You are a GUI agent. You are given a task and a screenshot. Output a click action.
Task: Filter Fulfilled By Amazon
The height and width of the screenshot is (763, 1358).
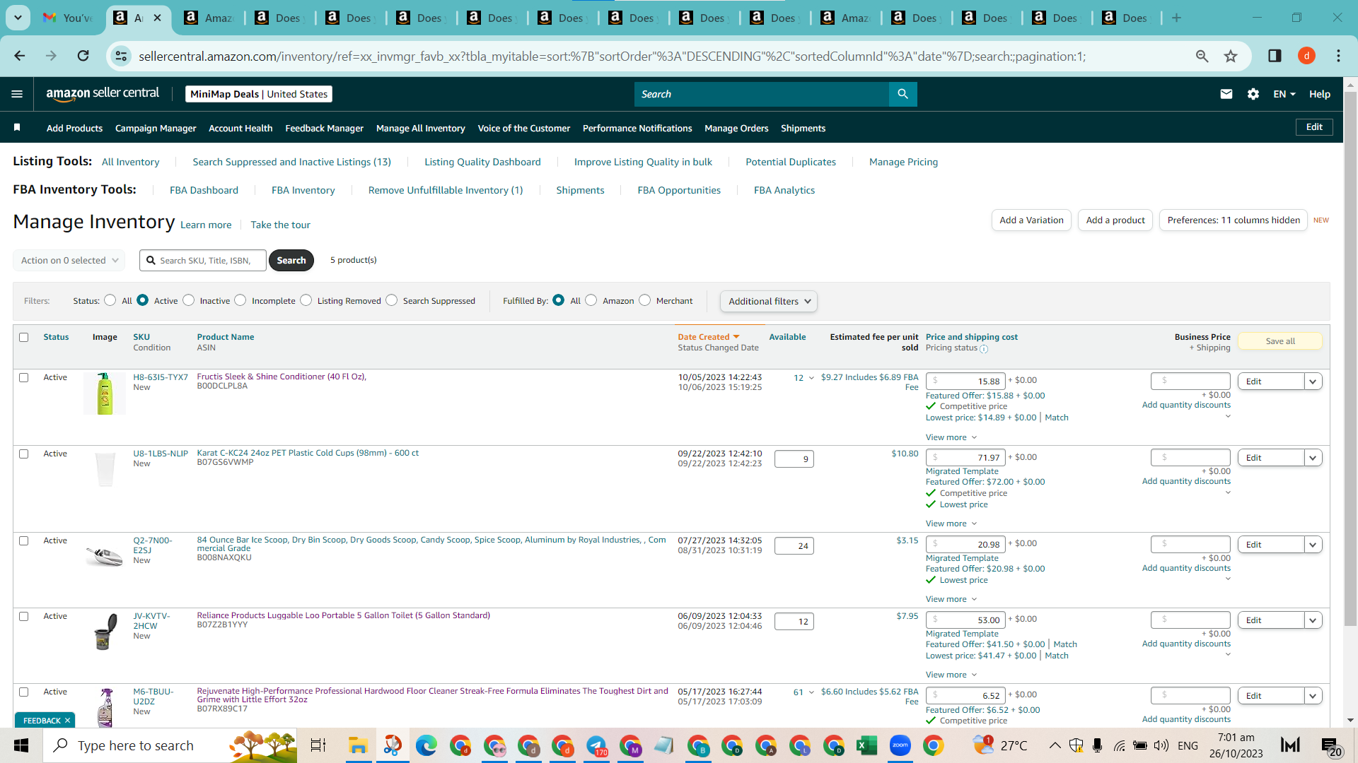point(591,300)
